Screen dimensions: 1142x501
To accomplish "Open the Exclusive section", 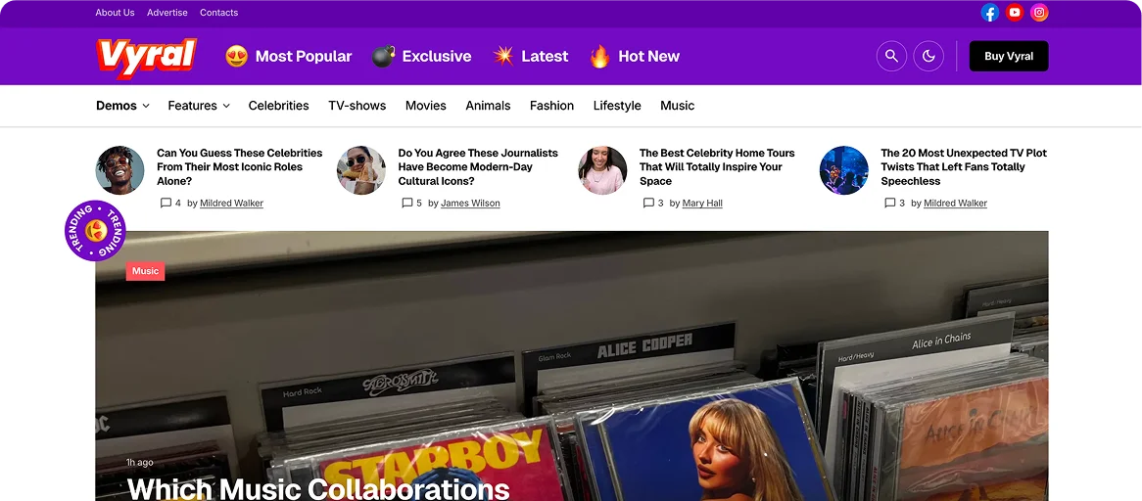I will tap(436, 56).
